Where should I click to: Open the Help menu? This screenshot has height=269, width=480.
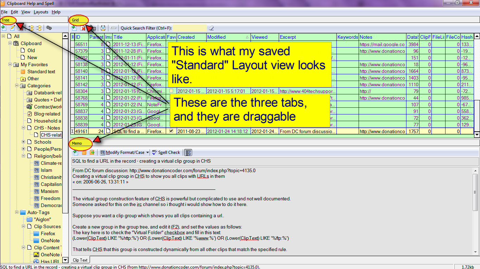pos(56,12)
